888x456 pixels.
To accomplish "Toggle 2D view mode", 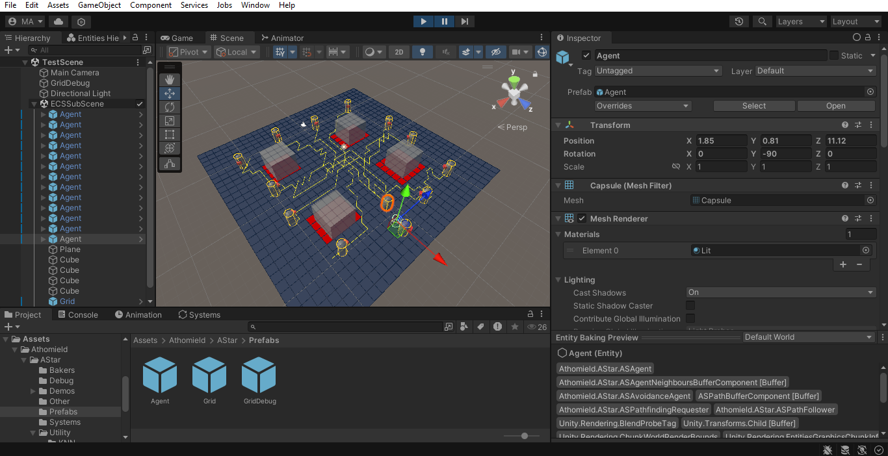I will tap(399, 52).
